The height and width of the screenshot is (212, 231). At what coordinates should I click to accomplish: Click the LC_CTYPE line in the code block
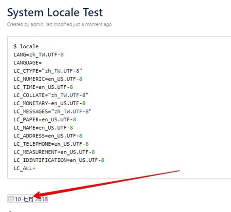point(48,71)
